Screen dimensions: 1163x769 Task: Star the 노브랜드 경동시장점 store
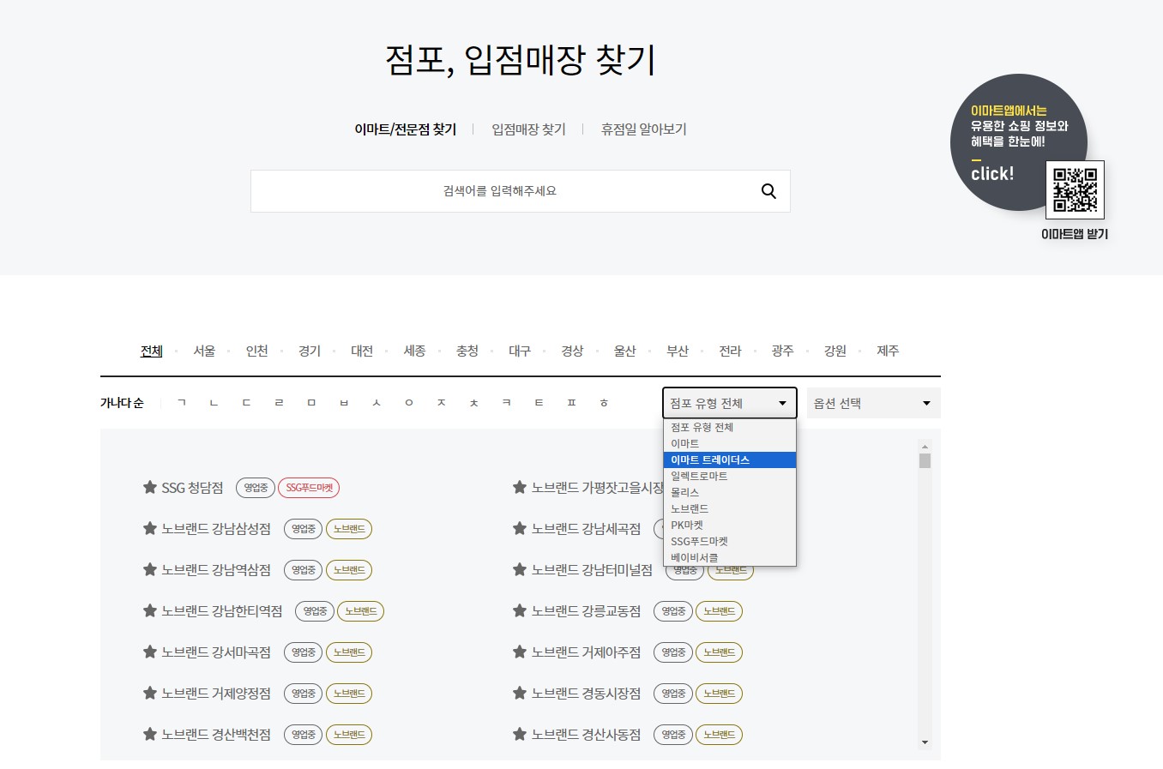[520, 694]
